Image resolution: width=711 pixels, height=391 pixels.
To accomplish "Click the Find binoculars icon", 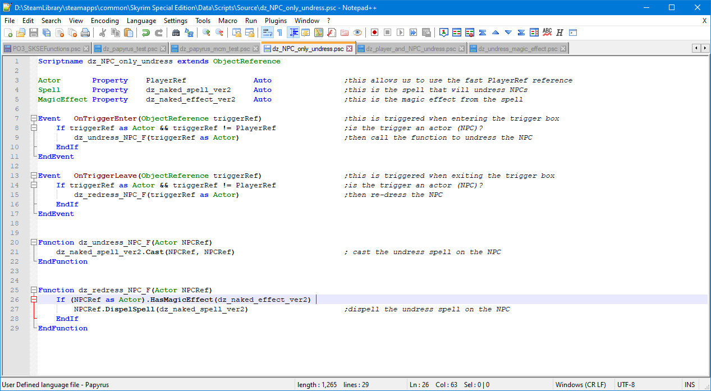I will pyautogui.click(x=176, y=33).
